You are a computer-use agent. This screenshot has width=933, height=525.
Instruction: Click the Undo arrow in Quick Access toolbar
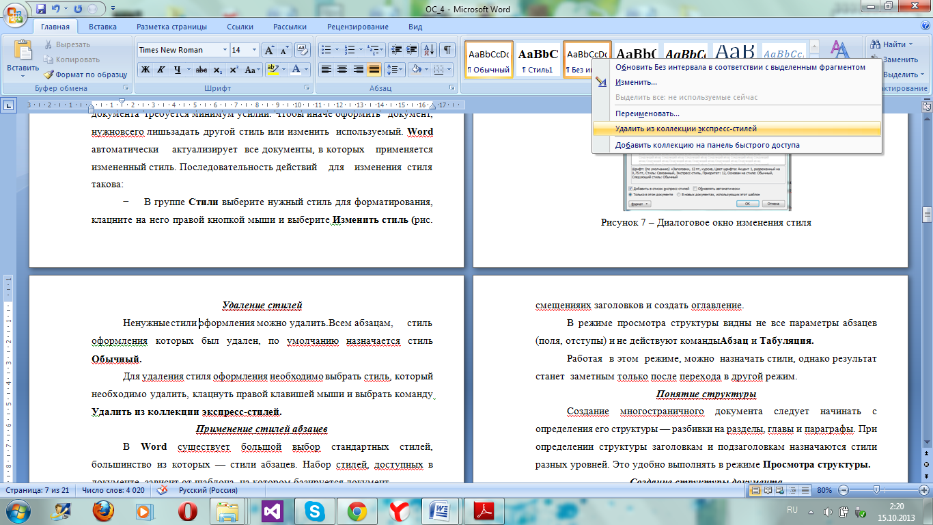coord(57,9)
